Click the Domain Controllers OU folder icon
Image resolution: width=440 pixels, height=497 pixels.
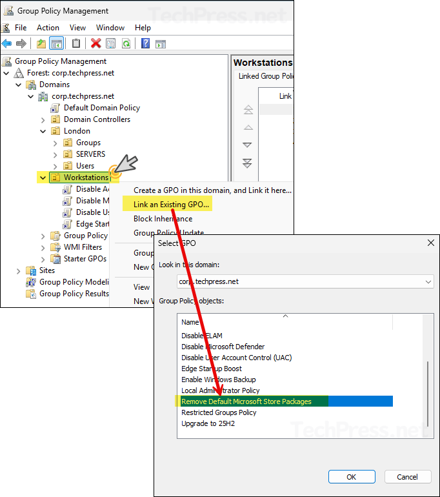pos(55,119)
